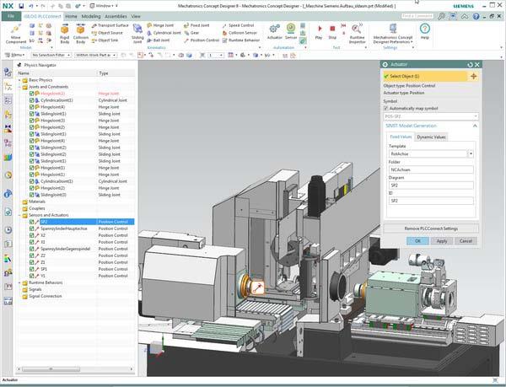Click the Find a Command search box
This screenshot has height=387, width=506.
(x=417, y=16)
